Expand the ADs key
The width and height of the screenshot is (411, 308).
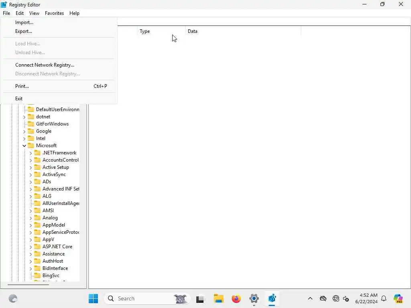click(x=31, y=182)
